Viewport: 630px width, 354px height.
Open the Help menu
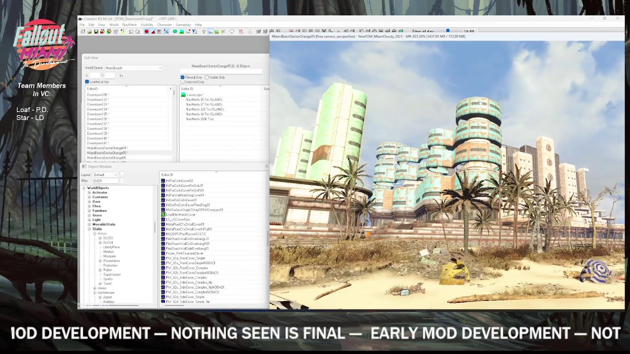pyautogui.click(x=198, y=25)
